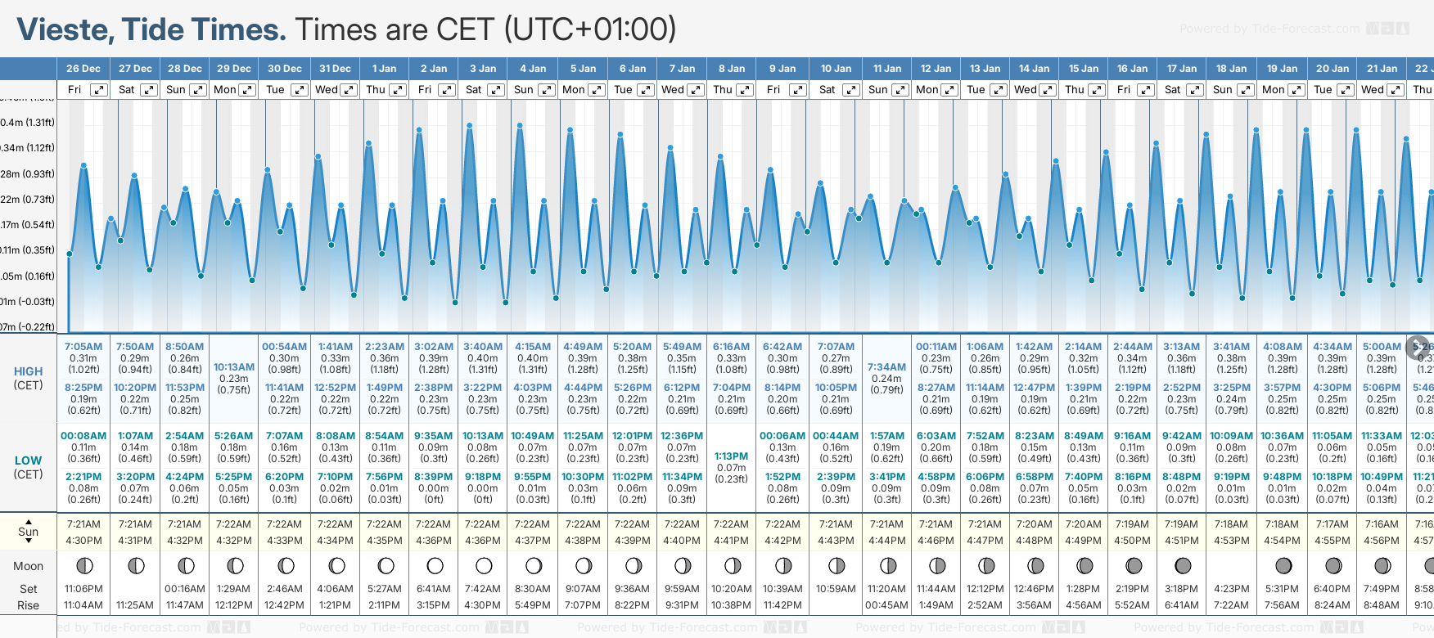Screen dimensions: 1434x638
Task: Click the 3 Jan high tide peak marker
Action: pyautogui.click(x=470, y=126)
